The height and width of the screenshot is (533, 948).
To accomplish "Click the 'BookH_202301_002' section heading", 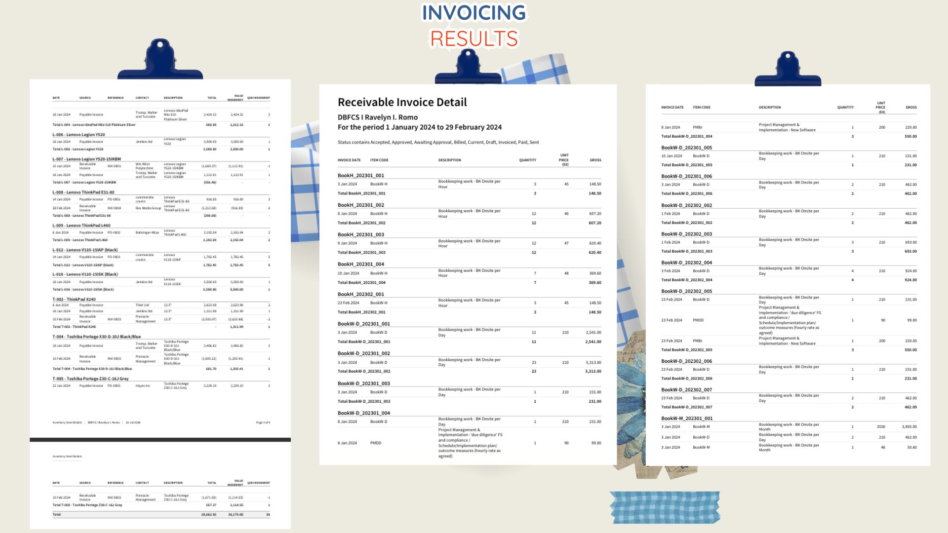I will click(361, 205).
